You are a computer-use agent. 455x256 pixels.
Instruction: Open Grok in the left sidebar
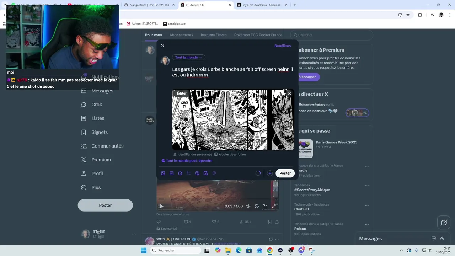click(x=92, y=105)
